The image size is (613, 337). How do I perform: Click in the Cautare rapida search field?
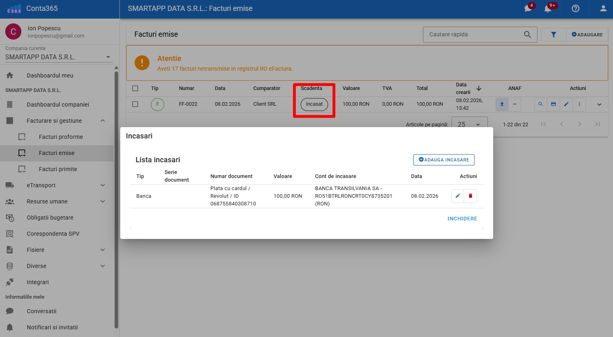[x=474, y=35]
